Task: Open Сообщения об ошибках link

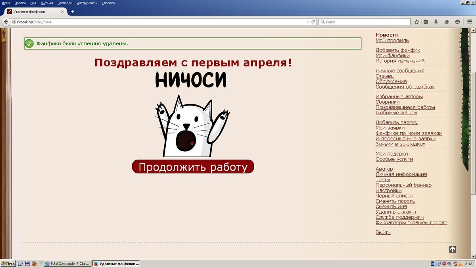Action: tap(405, 87)
